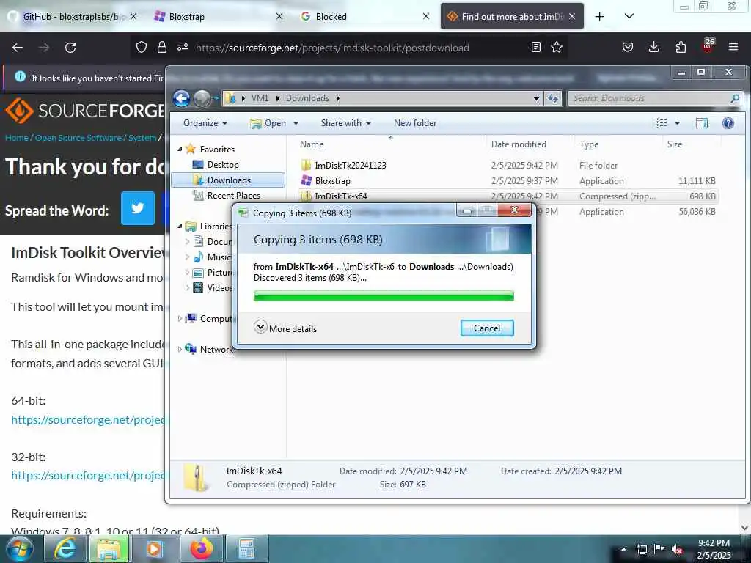This screenshot has width=751, height=563.
Task: Cancel the copying operation
Action: click(487, 328)
